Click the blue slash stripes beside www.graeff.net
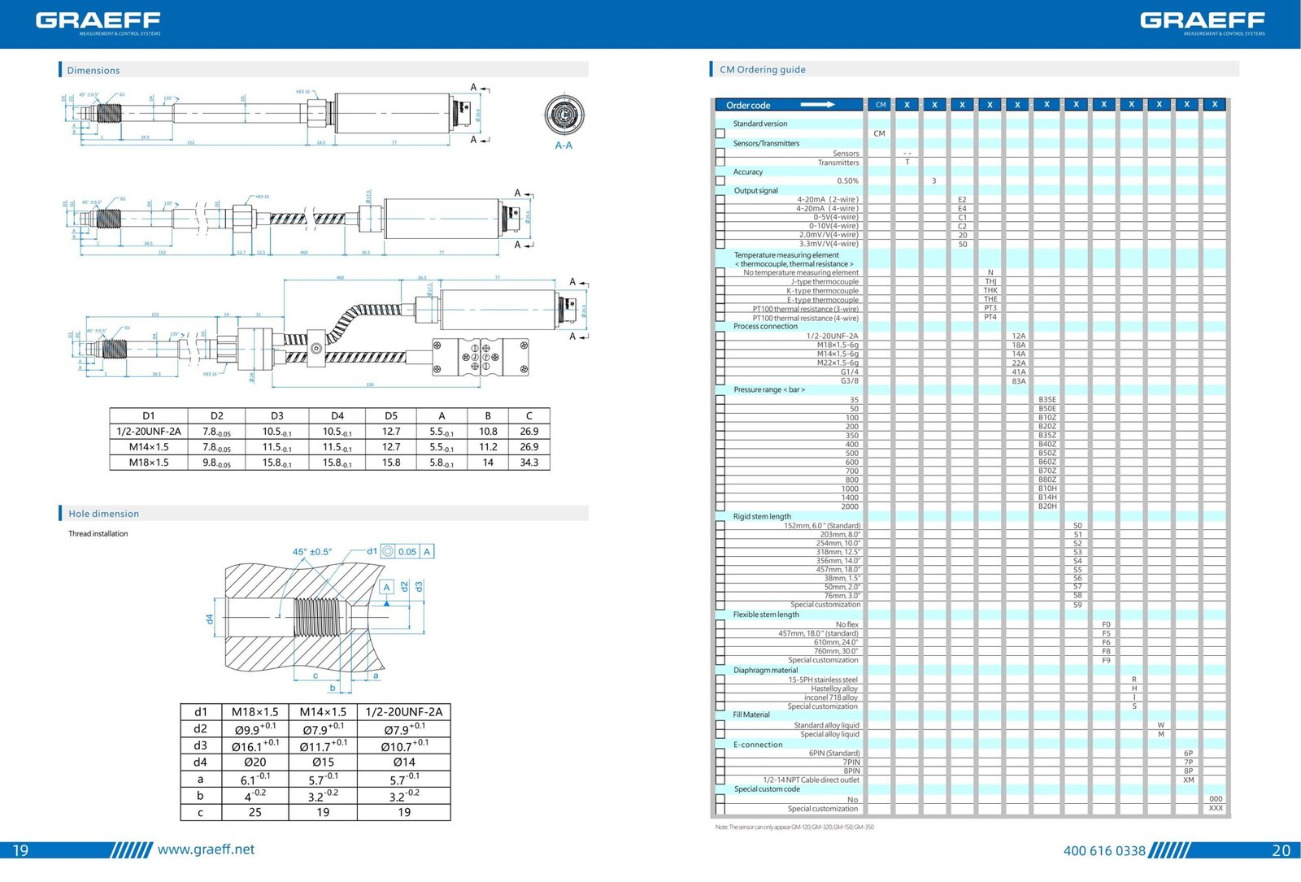The width and height of the screenshot is (1301, 882). [x=131, y=850]
